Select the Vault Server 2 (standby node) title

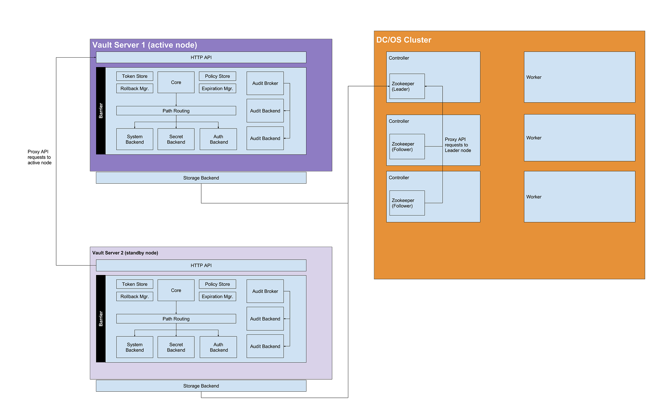tap(125, 253)
